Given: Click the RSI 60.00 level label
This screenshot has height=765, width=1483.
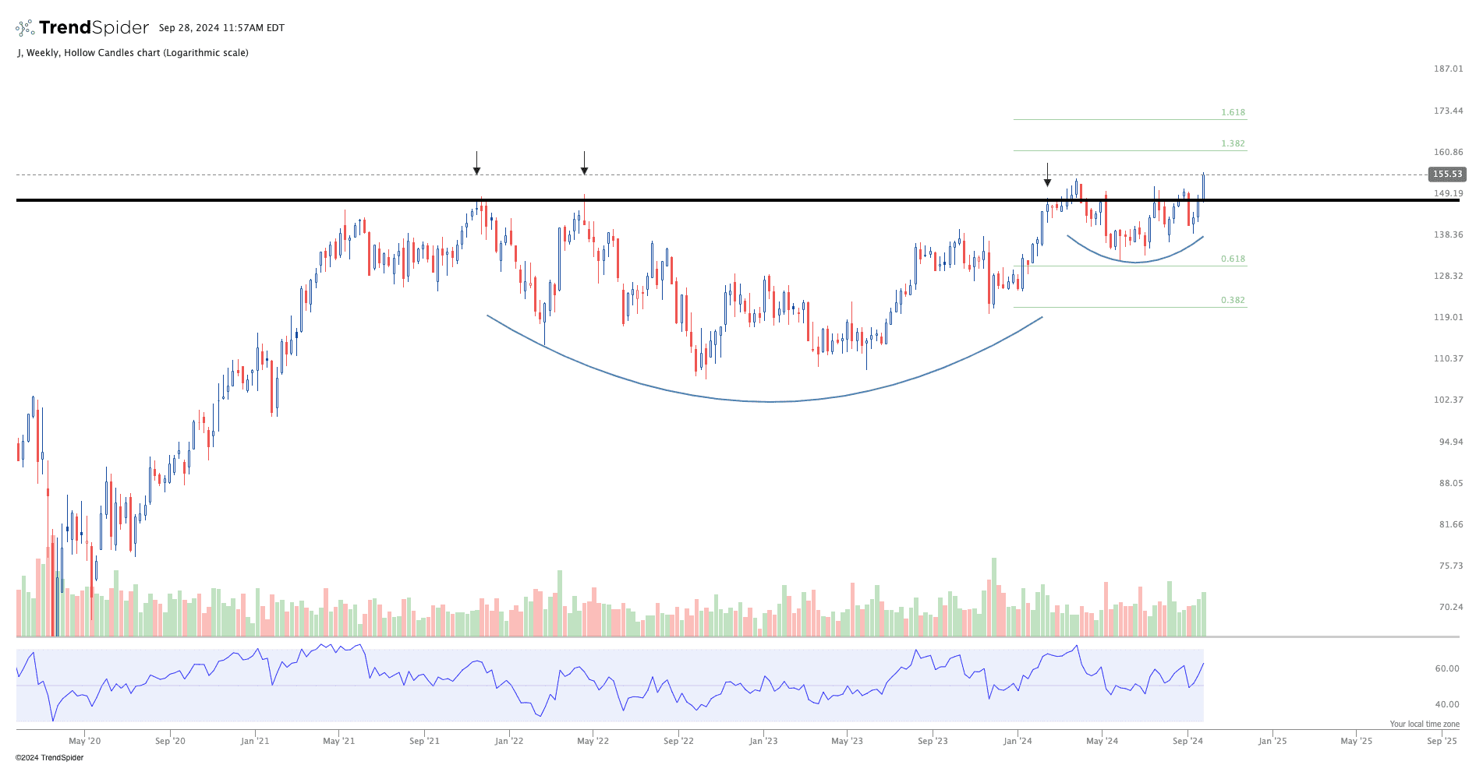Looking at the screenshot, I should pos(1446,668).
